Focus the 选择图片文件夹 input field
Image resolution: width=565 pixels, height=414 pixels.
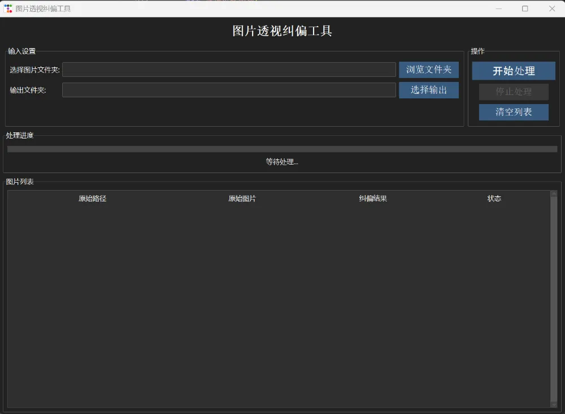229,70
